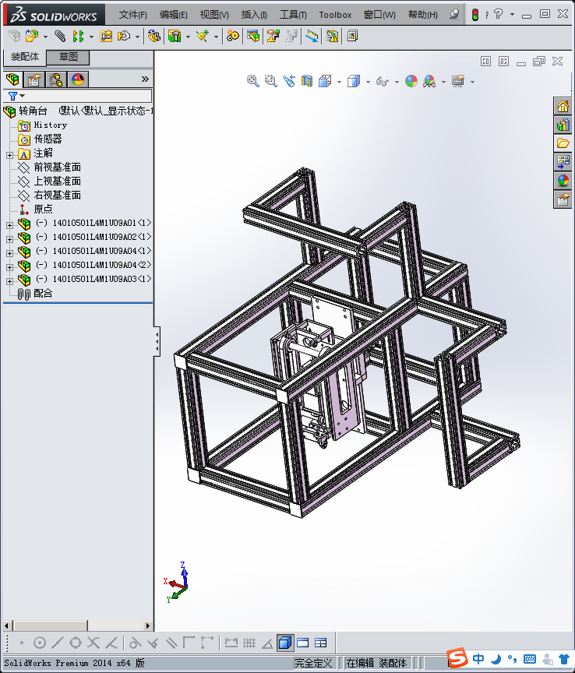The image size is (575, 673).
Task: Click the Display Style cube icon
Action: point(354,81)
